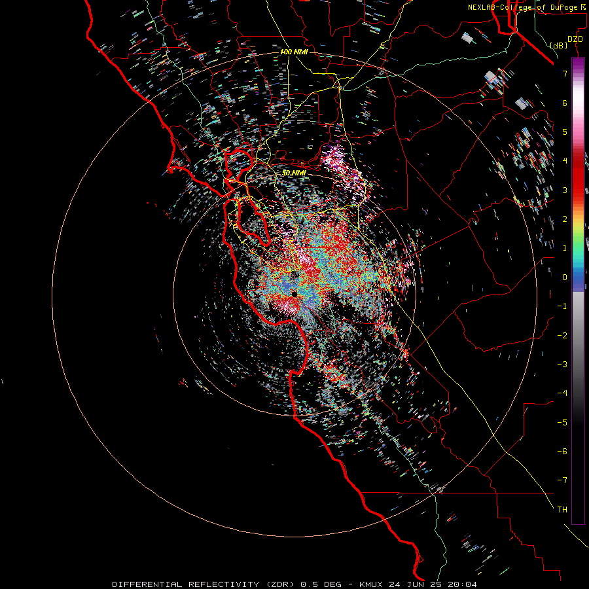Click the yellow band near 2 dB
The width and height of the screenshot is (589, 589).
(578, 224)
